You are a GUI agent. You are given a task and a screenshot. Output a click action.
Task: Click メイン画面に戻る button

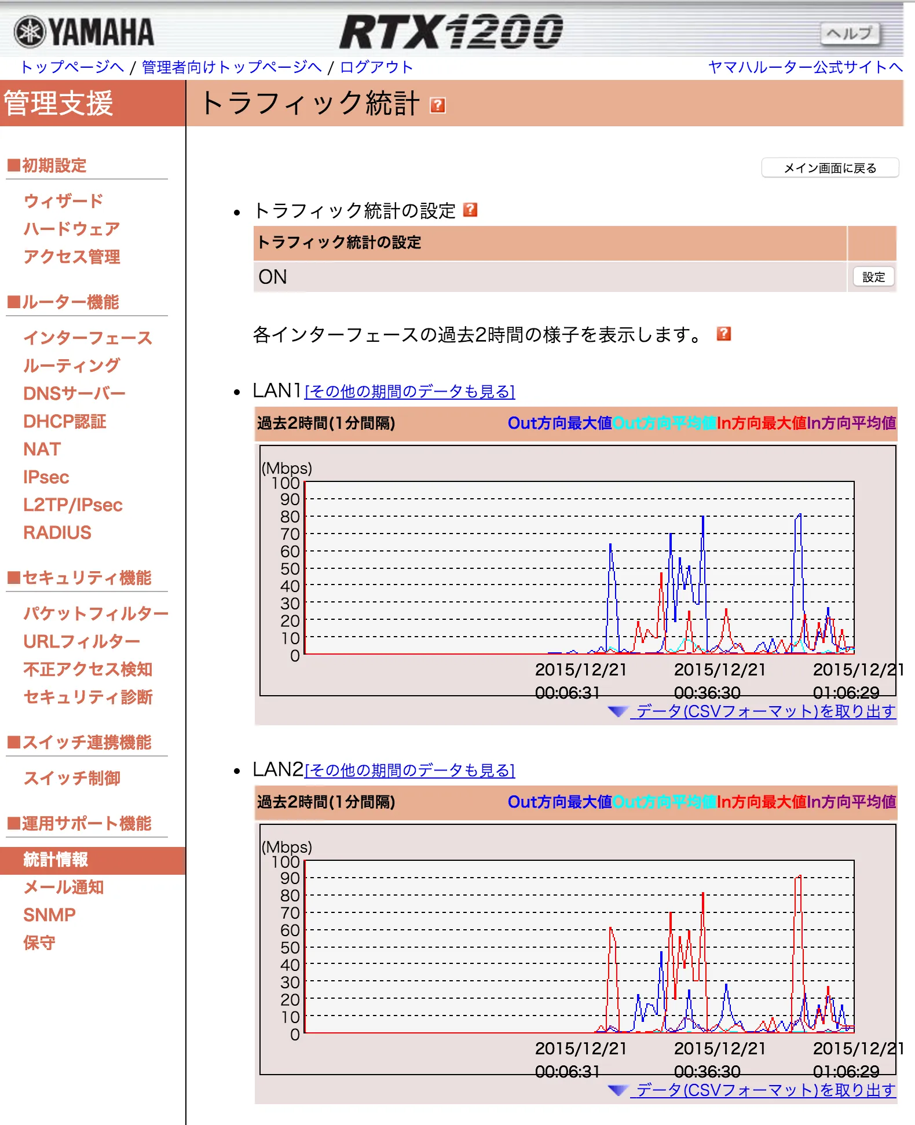[x=830, y=168]
